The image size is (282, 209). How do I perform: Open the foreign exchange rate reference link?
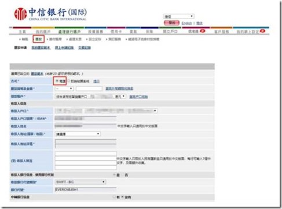[119, 88]
